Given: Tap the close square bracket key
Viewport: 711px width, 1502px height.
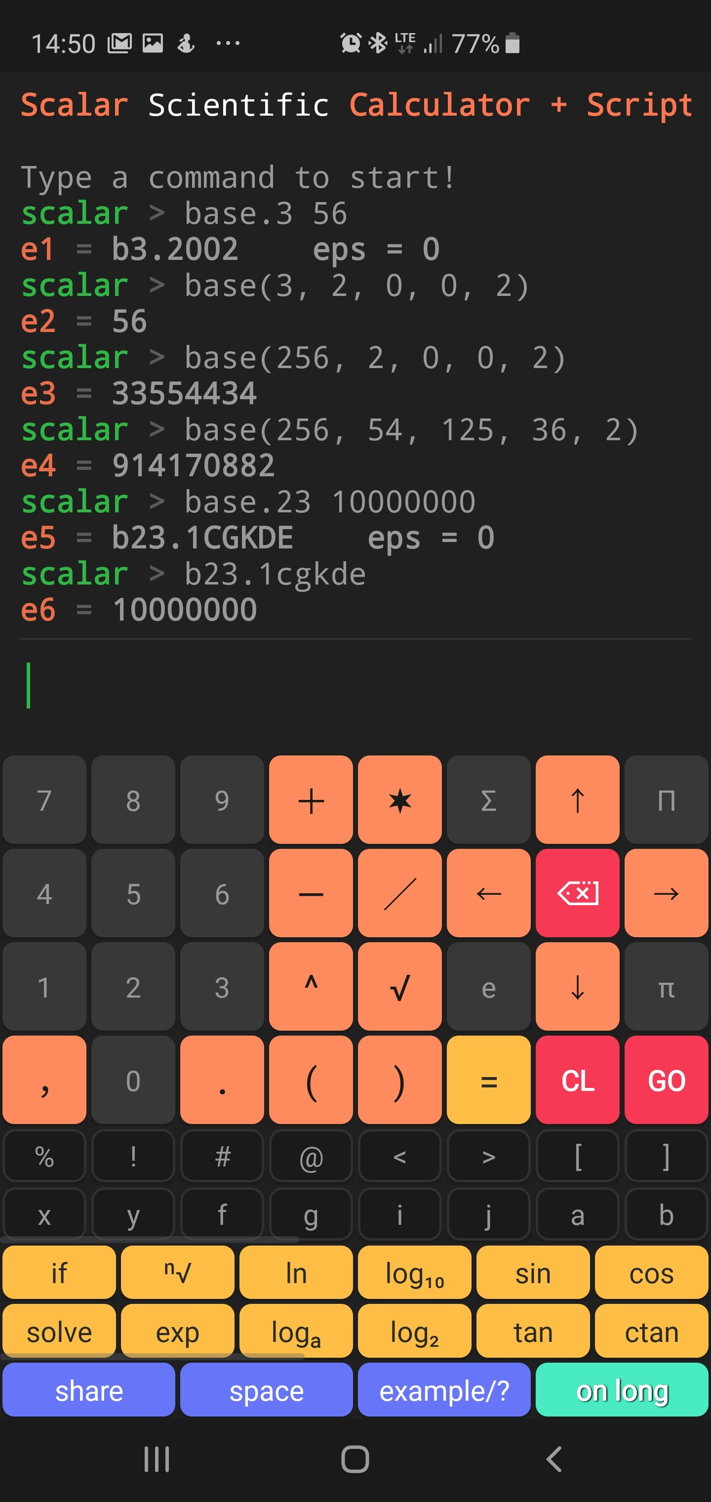Looking at the screenshot, I should click(x=666, y=1156).
